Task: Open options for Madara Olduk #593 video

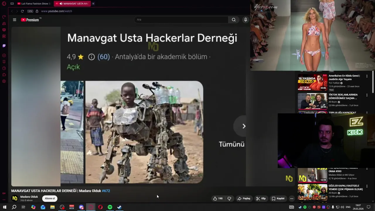Action: tap(367, 169)
